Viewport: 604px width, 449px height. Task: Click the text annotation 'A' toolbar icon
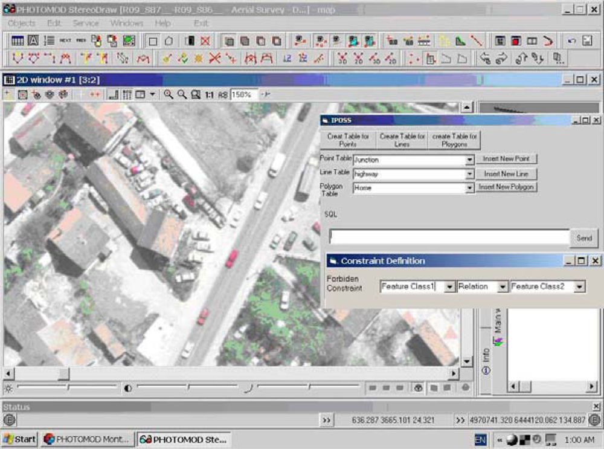point(33,41)
